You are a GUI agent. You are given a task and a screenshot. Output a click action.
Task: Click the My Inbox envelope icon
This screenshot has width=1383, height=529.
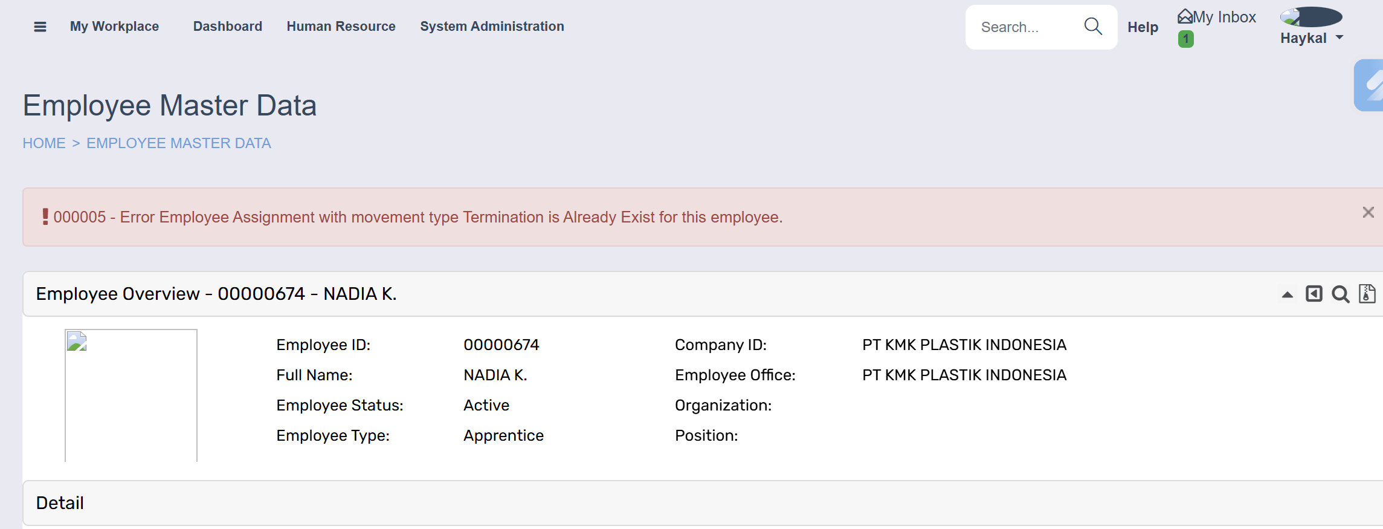1185,16
